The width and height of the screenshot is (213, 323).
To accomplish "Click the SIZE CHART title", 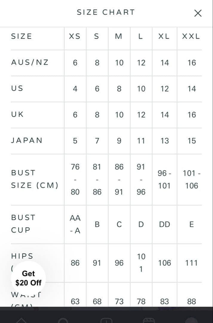I will click(x=106, y=12).
